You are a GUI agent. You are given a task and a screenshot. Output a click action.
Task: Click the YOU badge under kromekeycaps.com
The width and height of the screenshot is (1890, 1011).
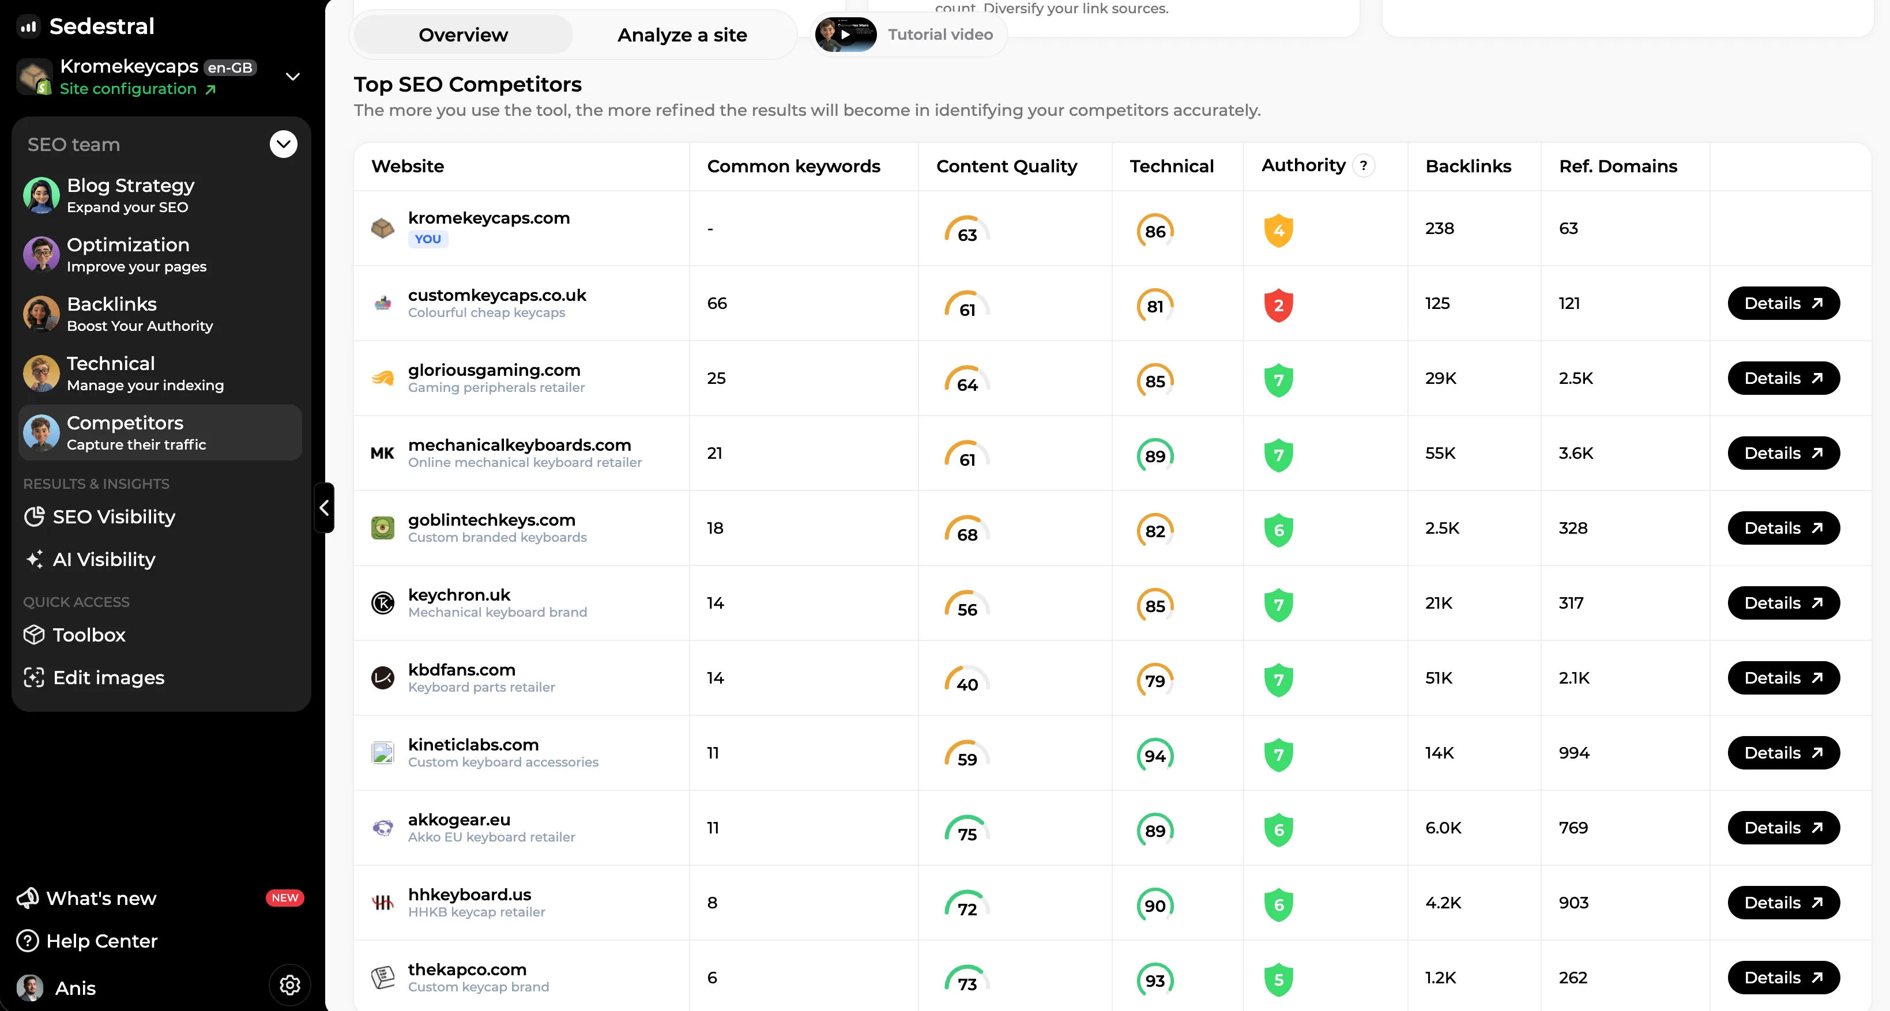click(x=428, y=239)
